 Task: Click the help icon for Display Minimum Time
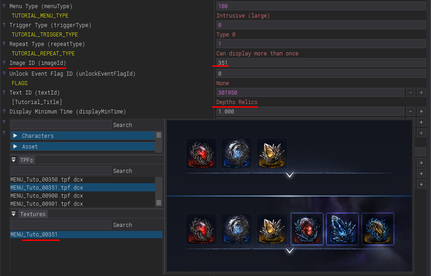[4, 112]
